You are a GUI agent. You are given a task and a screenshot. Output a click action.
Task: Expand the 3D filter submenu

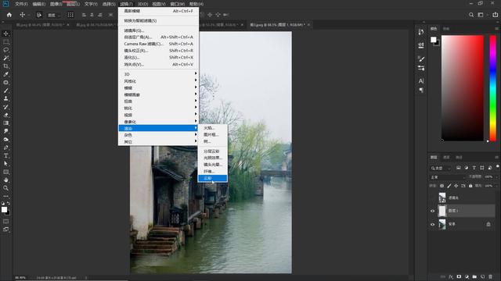(x=158, y=74)
